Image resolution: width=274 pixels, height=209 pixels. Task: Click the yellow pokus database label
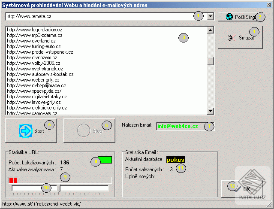click(175, 160)
